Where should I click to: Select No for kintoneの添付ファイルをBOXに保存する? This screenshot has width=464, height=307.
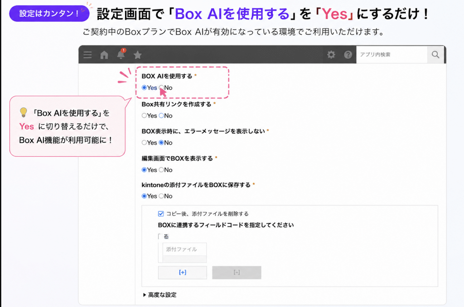click(161, 196)
